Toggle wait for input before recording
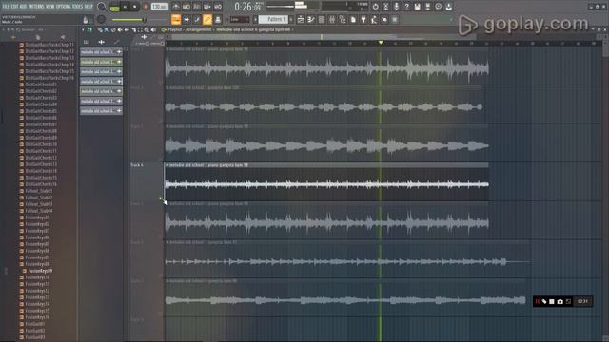This screenshot has width=609, height=342. point(187,7)
